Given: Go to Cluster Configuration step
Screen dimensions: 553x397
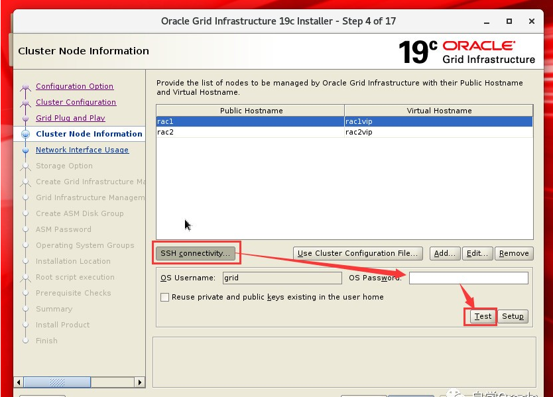Looking at the screenshot, I should [x=76, y=102].
